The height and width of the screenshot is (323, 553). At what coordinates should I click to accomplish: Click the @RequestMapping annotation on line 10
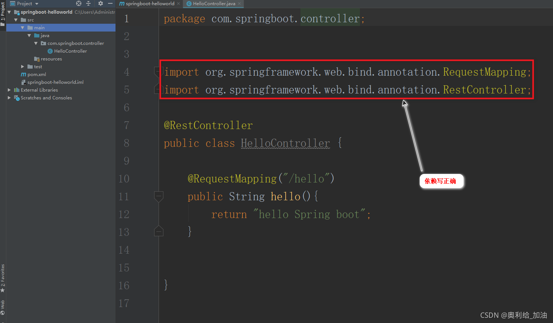coord(232,179)
